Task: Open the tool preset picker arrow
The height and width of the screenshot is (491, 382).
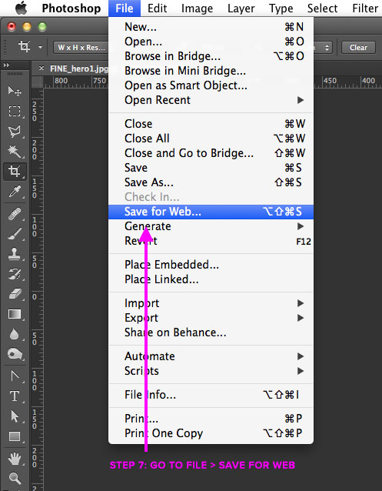Action: click(41, 47)
